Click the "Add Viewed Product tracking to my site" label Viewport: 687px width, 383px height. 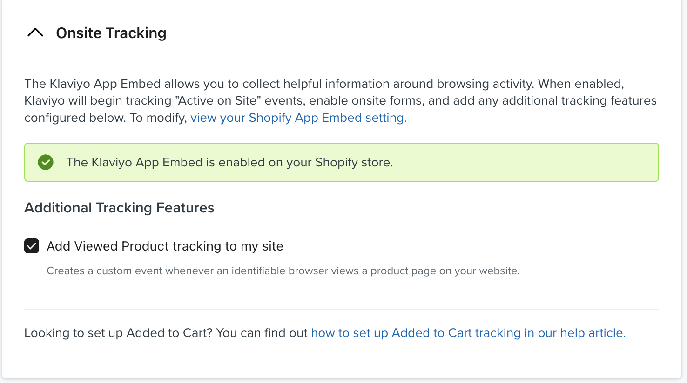click(165, 246)
